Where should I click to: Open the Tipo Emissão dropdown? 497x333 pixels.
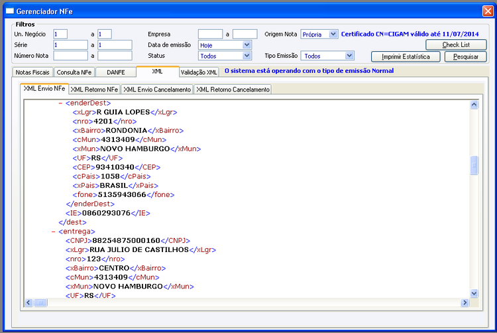[349, 56]
